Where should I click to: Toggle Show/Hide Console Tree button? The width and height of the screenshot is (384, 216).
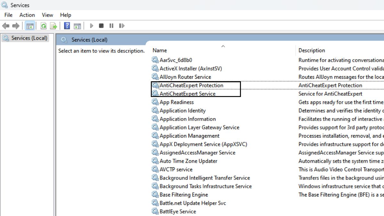(30, 26)
